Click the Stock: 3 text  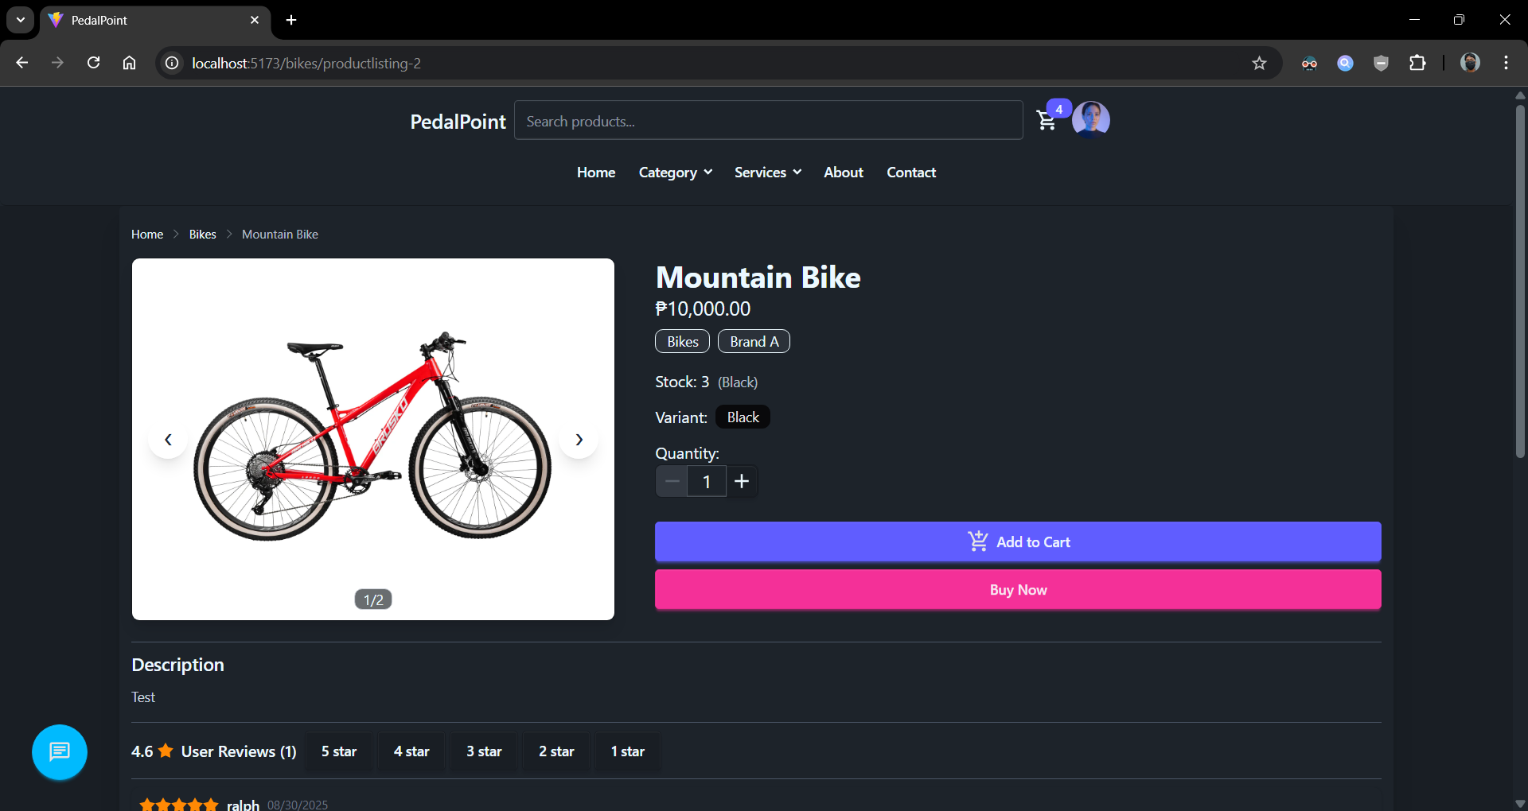[x=682, y=382]
